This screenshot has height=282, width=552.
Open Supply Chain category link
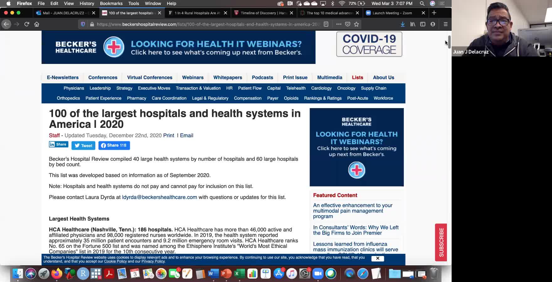tap(374, 88)
